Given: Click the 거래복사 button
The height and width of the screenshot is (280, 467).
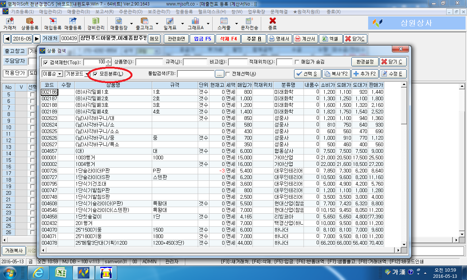Looking at the screenshot, I should point(14,251).
